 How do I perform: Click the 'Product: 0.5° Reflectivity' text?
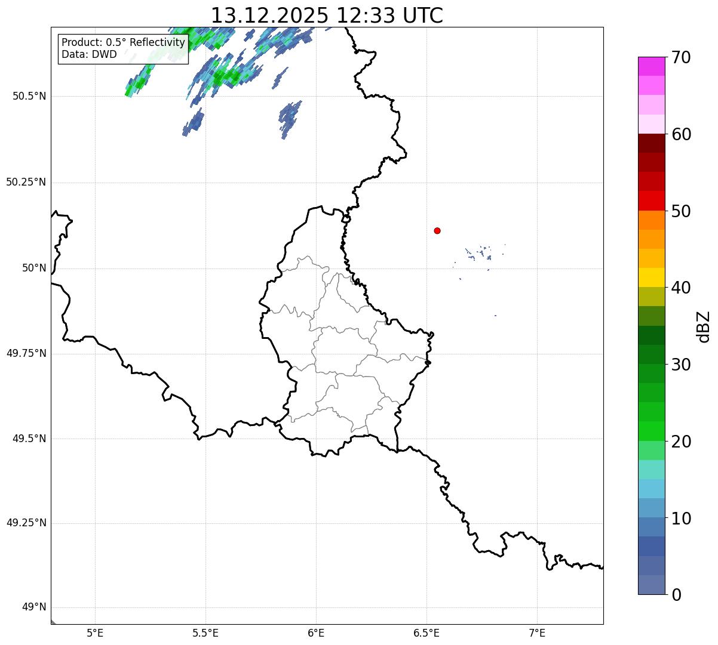point(123,43)
